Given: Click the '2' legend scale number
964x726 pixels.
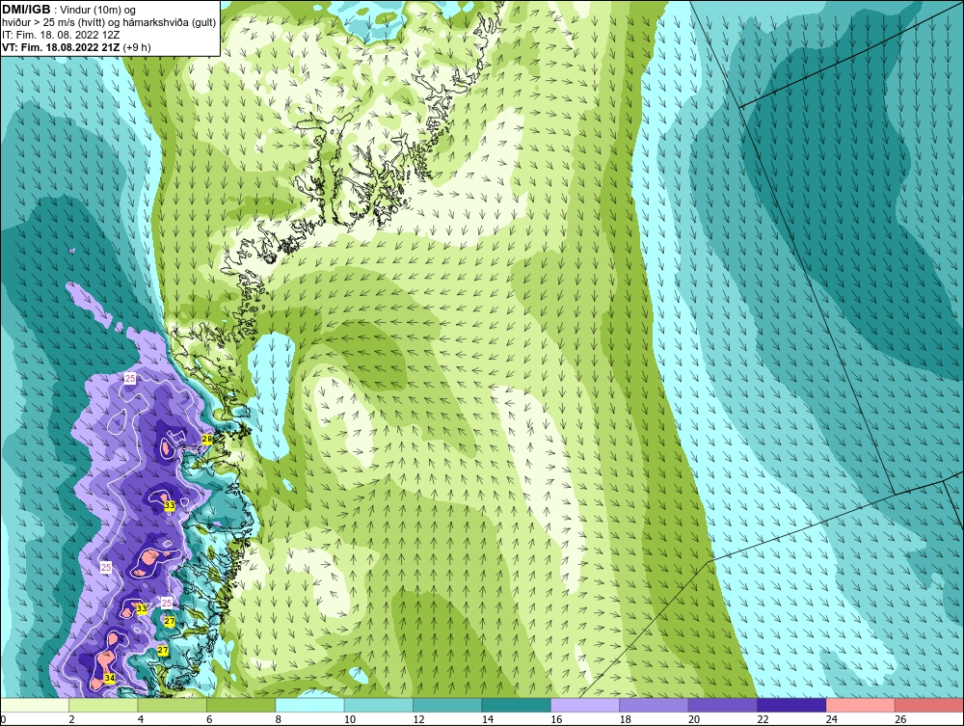Looking at the screenshot, I should tap(72, 719).
